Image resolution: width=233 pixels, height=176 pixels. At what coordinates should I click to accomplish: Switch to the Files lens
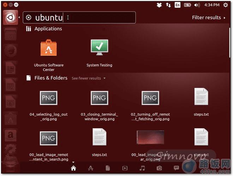108,168
